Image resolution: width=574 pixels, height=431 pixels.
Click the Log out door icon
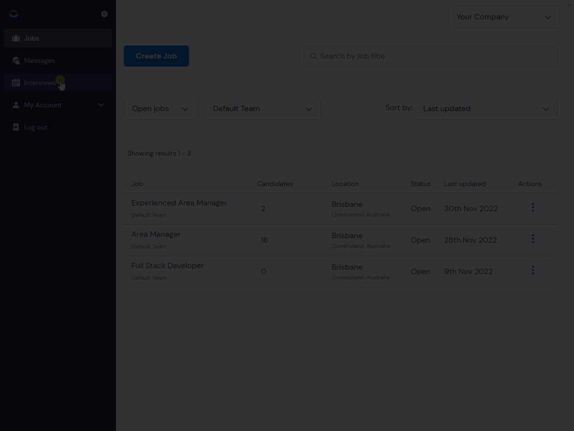click(16, 127)
